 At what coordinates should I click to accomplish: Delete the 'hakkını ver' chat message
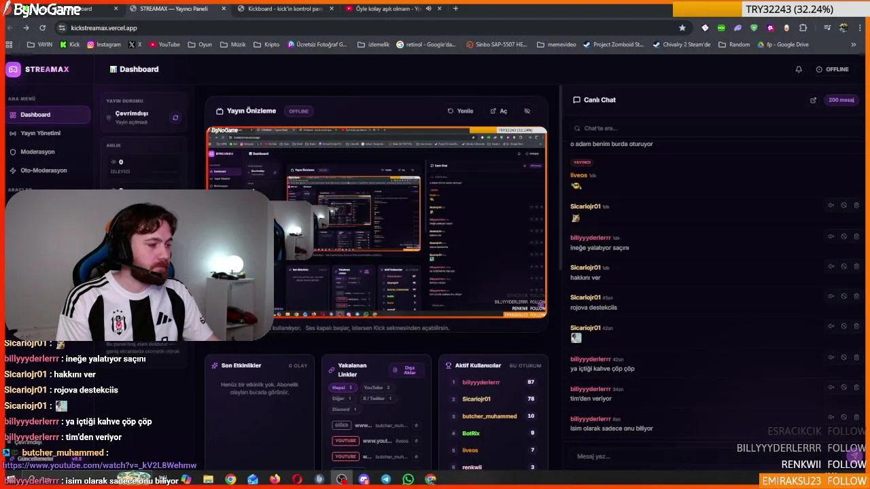click(x=856, y=266)
